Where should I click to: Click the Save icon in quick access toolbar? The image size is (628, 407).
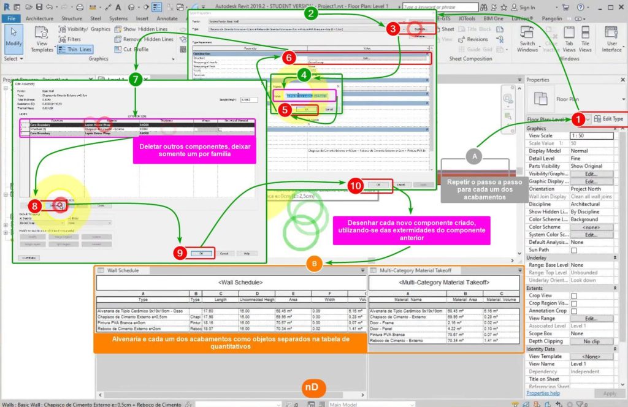pos(39,7)
